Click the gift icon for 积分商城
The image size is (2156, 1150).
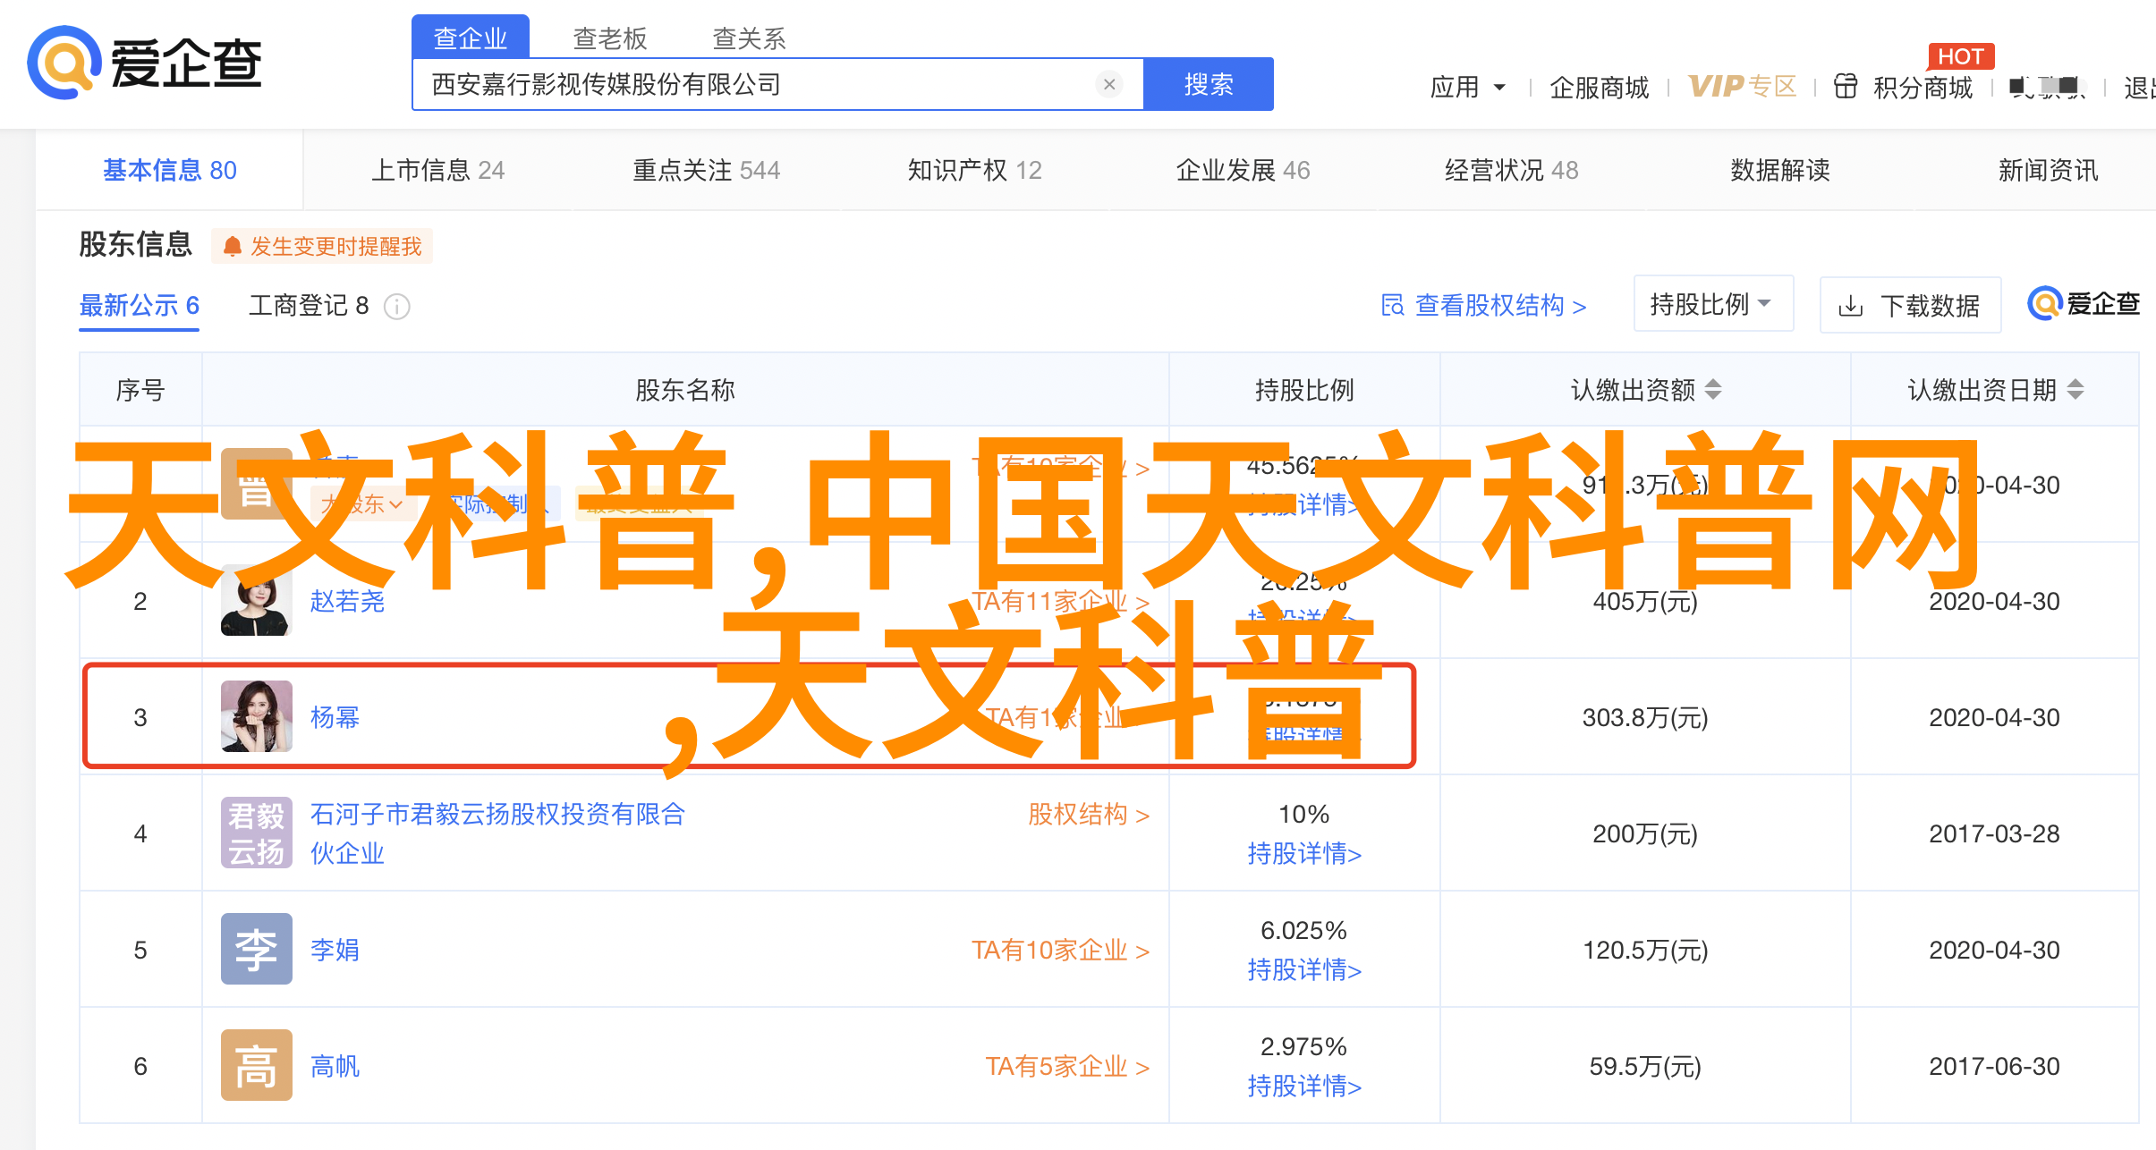(1846, 87)
